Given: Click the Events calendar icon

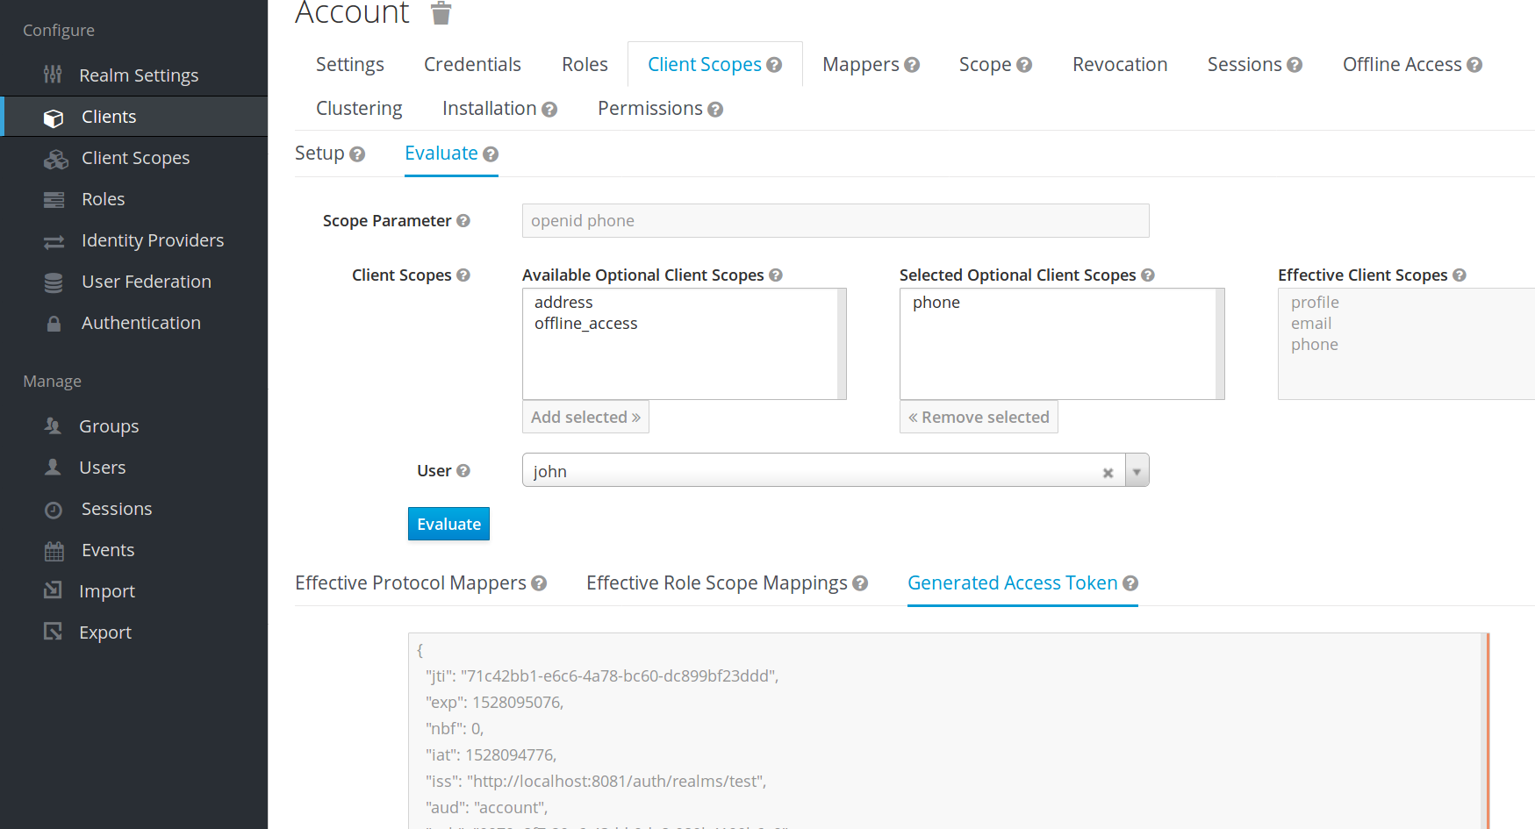Looking at the screenshot, I should pos(54,551).
